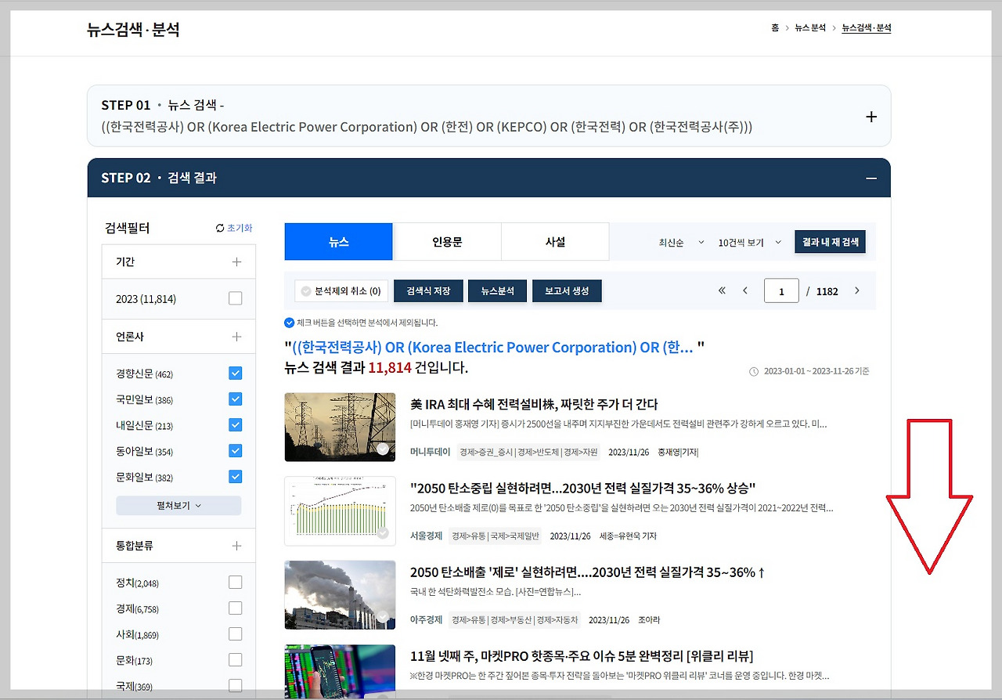Open chart thumbnail of 서울경제 article
Image resolution: width=1002 pixels, height=700 pixels.
(x=340, y=511)
